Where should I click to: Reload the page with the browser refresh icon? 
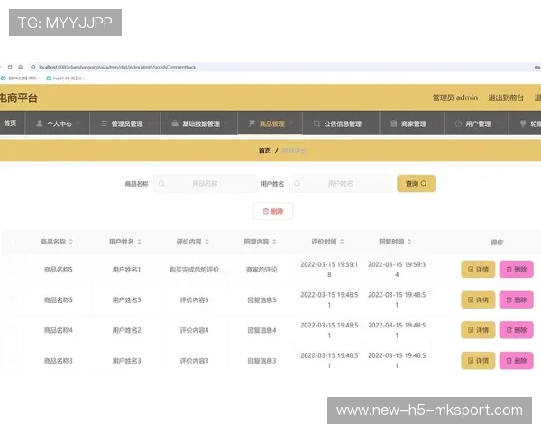pyautogui.click(x=10, y=67)
